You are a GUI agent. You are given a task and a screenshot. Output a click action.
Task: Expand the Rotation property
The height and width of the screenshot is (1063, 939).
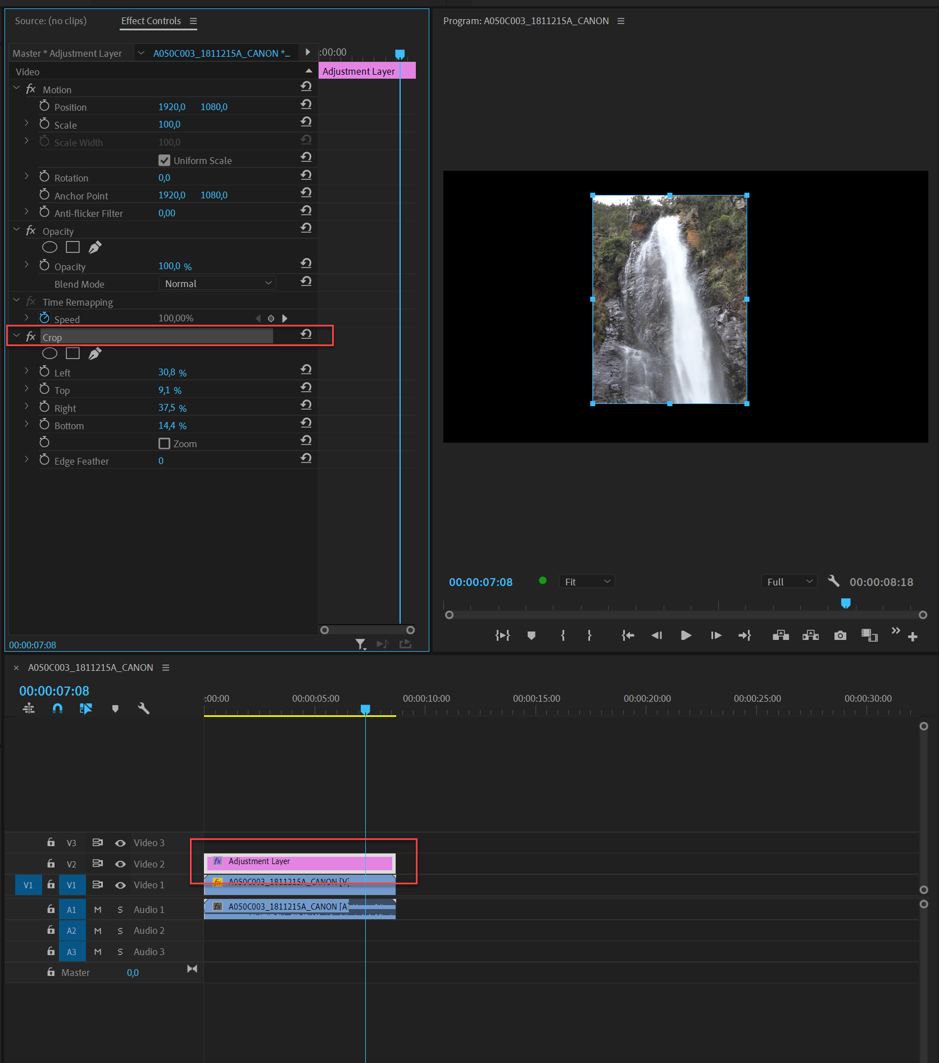pyautogui.click(x=26, y=175)
